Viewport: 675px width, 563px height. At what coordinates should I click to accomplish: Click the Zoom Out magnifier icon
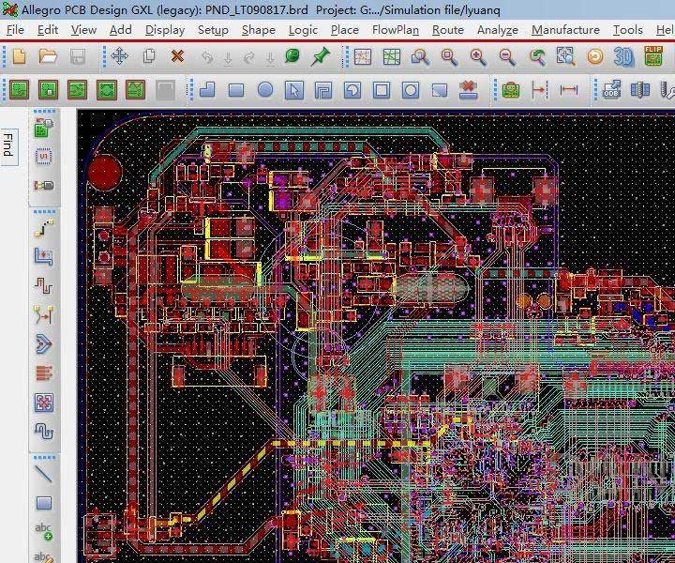click(x=507, y=57)
